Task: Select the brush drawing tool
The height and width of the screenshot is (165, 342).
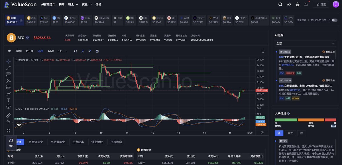Action: (9, 94)
